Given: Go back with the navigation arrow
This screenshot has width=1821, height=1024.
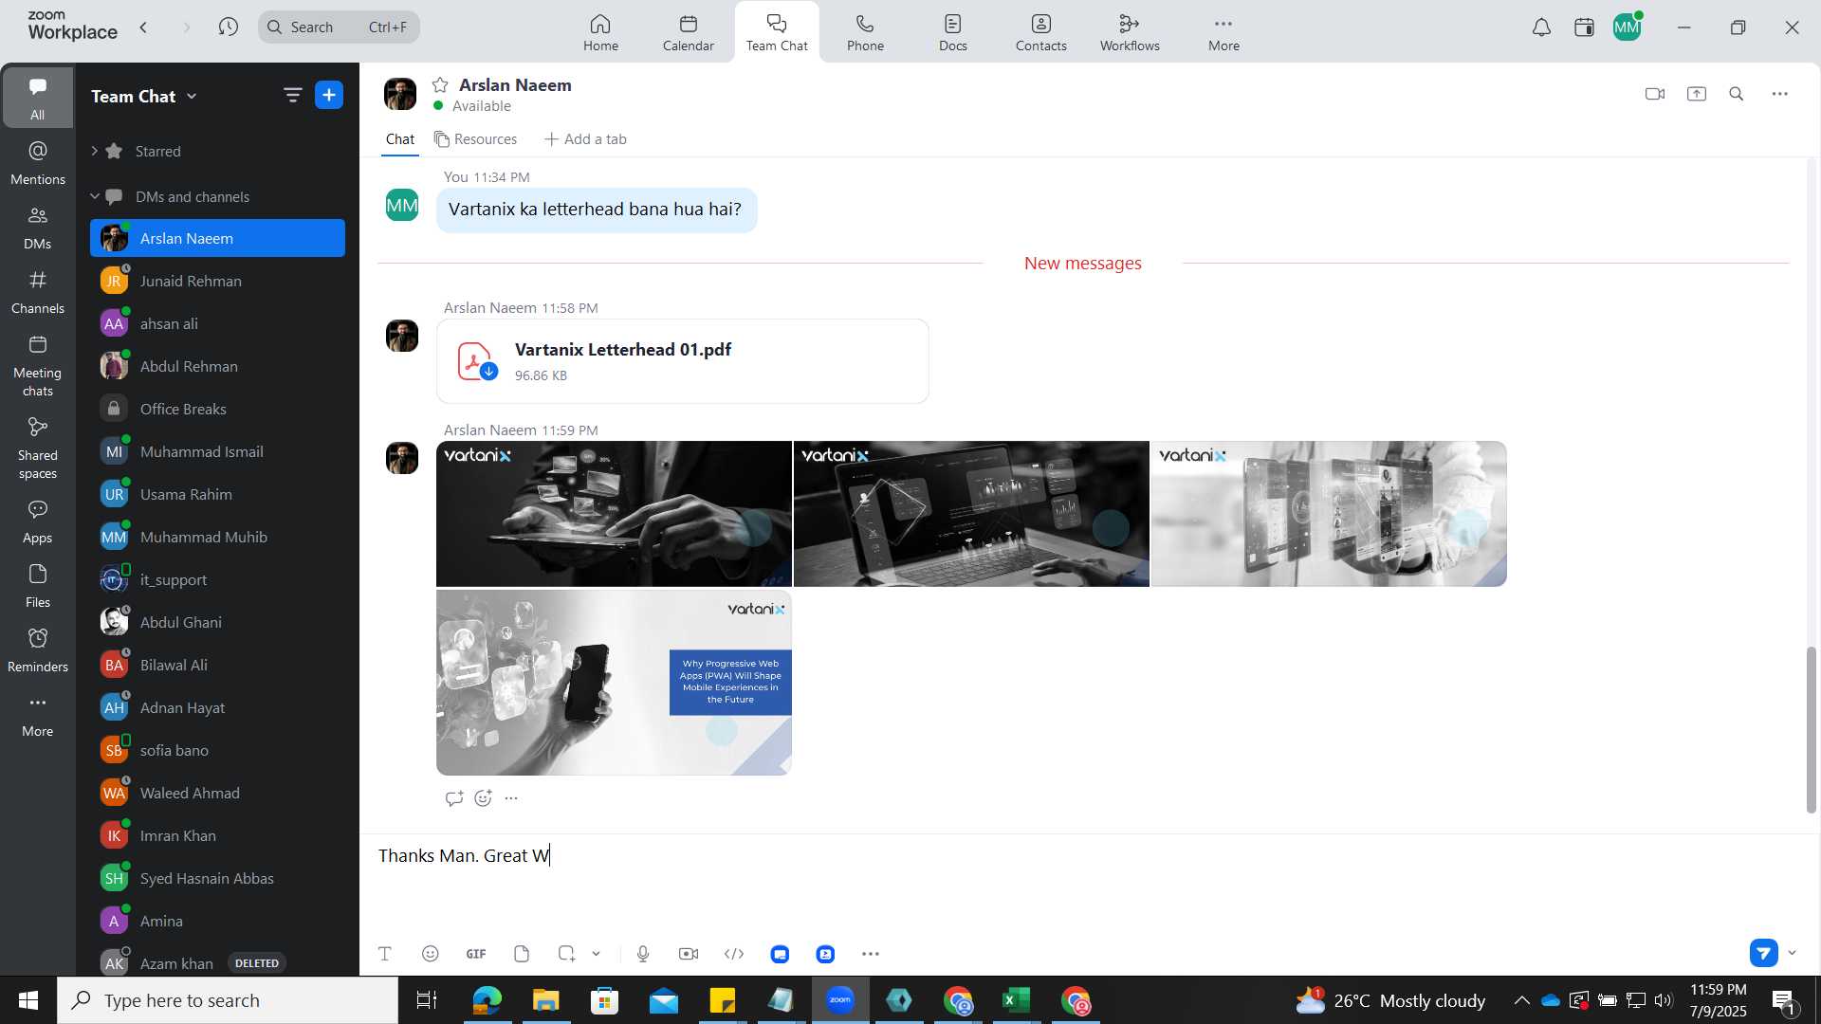Looking at the screenshot, I should pyautogui.click(x=143, y=27).
